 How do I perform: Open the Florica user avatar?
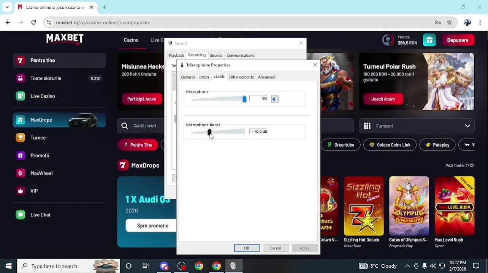click(388, 40)
